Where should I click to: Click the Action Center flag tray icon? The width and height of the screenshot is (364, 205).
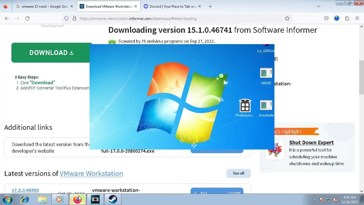(322, 200)
